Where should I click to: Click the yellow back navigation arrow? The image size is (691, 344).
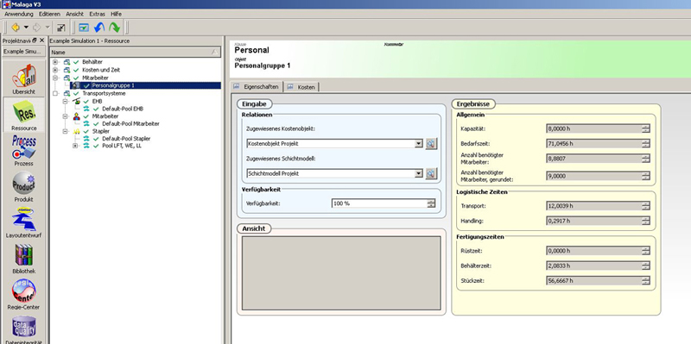coord(16,28)
